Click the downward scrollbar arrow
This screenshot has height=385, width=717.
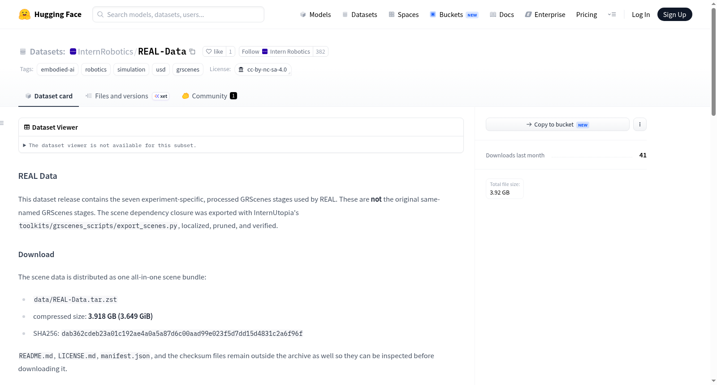713,381
